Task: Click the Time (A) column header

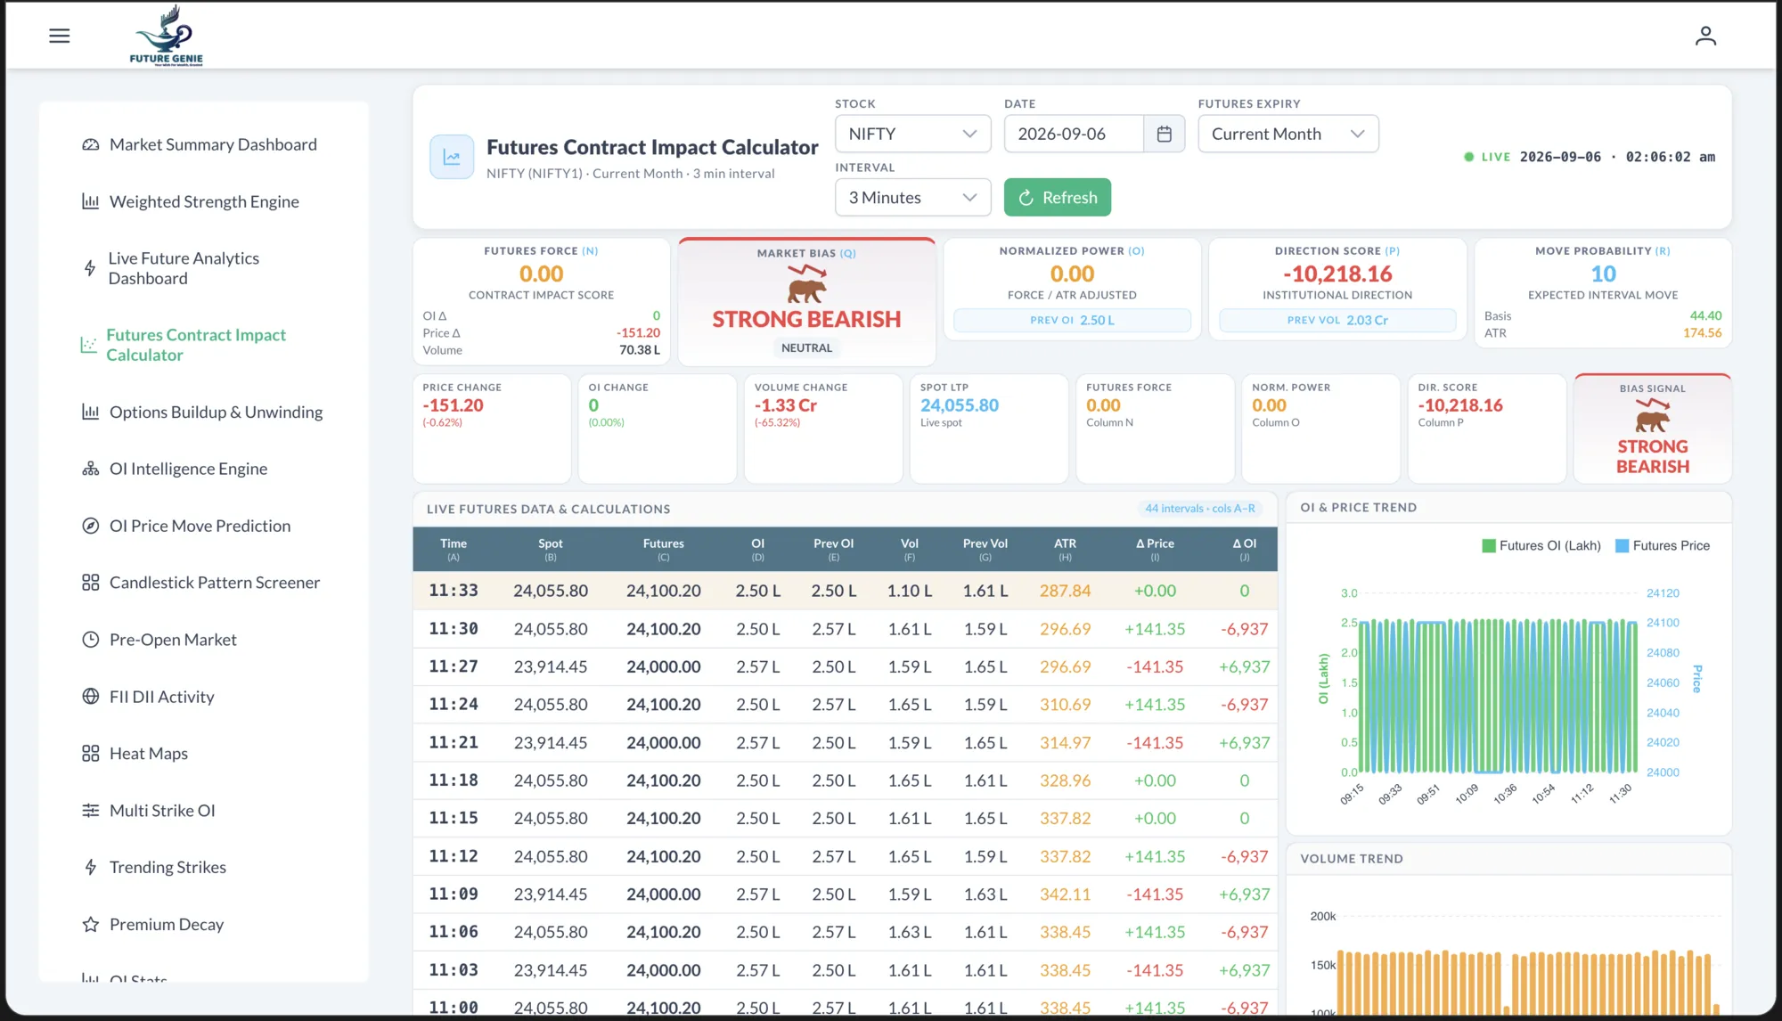Action: pos(453,549)
